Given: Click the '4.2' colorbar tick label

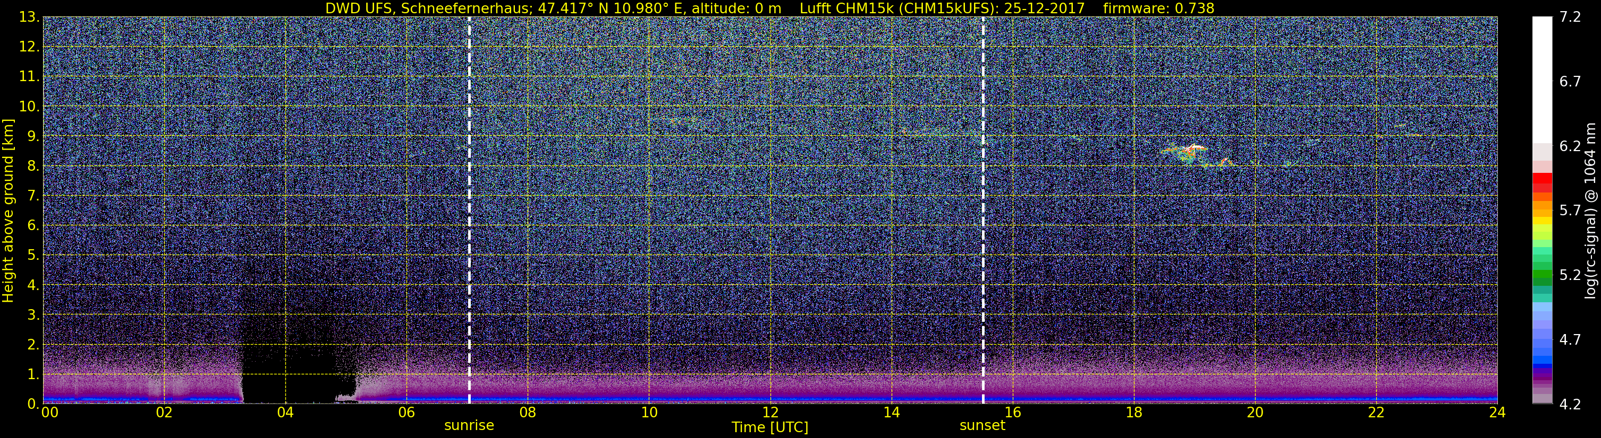Looking at the screenshot, I should (x=1570, y=405).
